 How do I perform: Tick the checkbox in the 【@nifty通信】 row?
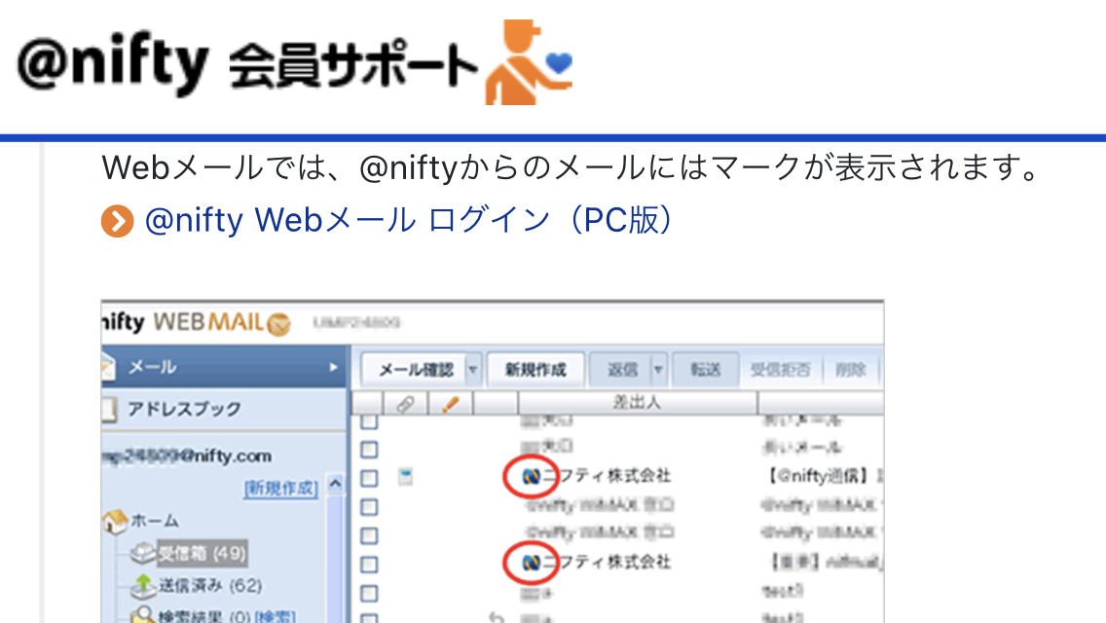click(x=369, y=478)
